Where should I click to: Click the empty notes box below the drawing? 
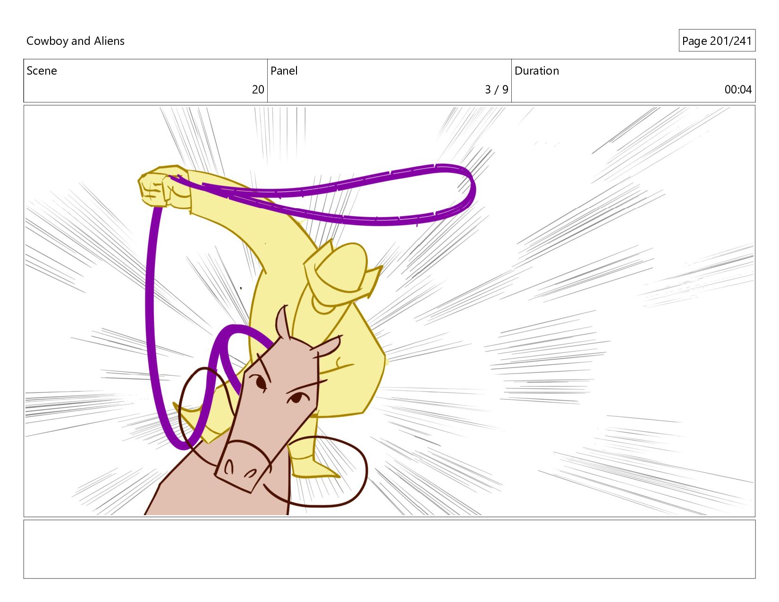coord(389,549)
